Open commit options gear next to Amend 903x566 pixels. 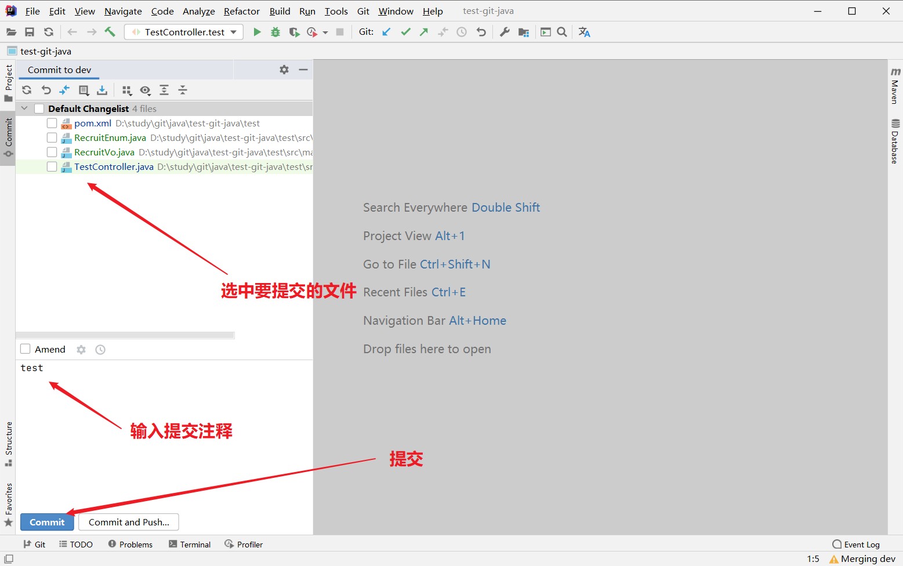tap(81, 350)
